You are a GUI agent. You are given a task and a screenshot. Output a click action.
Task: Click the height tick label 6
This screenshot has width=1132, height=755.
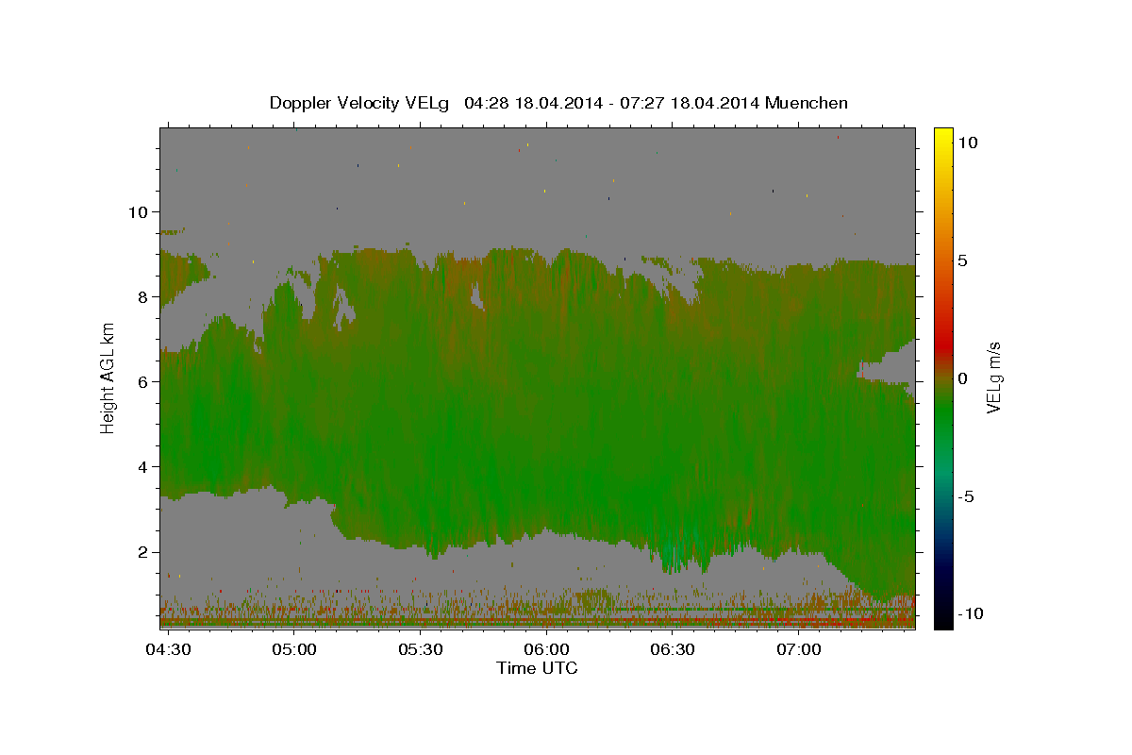tap(141, 381)
